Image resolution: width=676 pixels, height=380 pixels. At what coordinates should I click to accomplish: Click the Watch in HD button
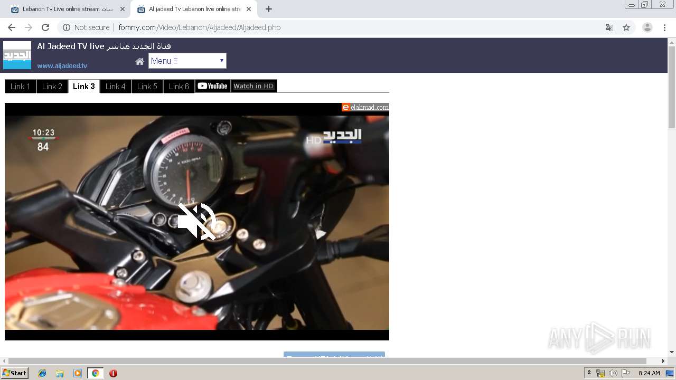pyautogui.click(x=254, y=86)
